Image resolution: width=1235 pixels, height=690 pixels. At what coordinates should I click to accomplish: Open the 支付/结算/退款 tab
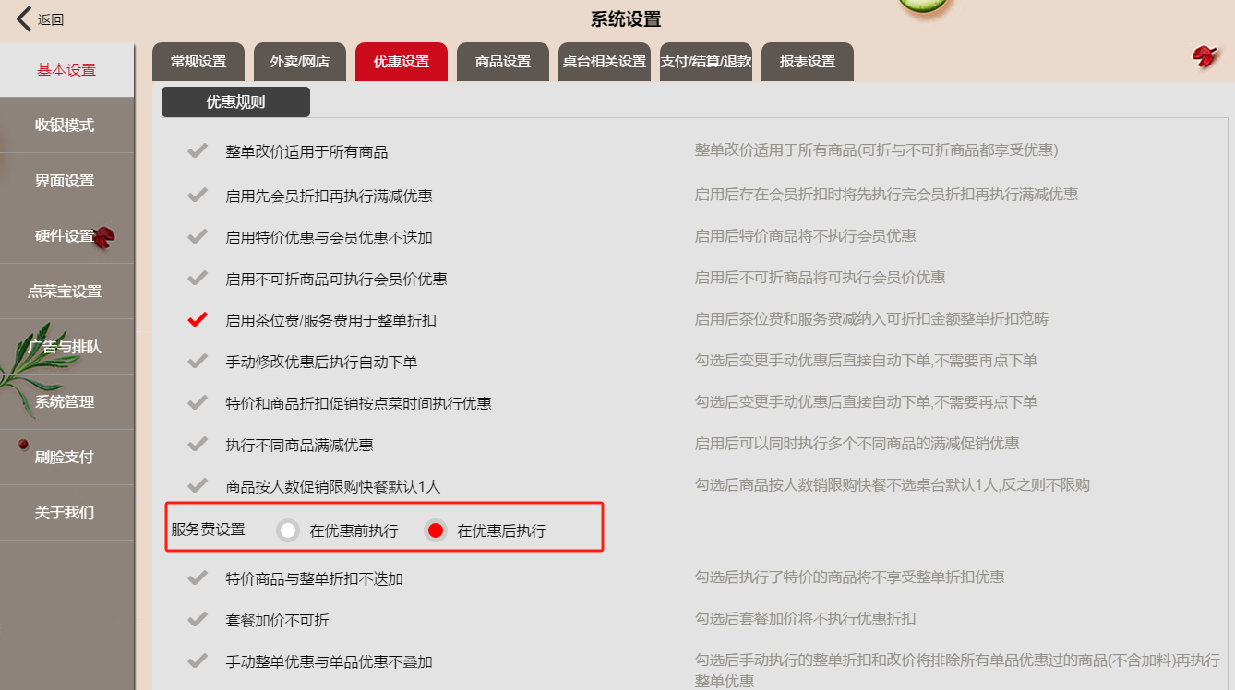tap(706, 62)
